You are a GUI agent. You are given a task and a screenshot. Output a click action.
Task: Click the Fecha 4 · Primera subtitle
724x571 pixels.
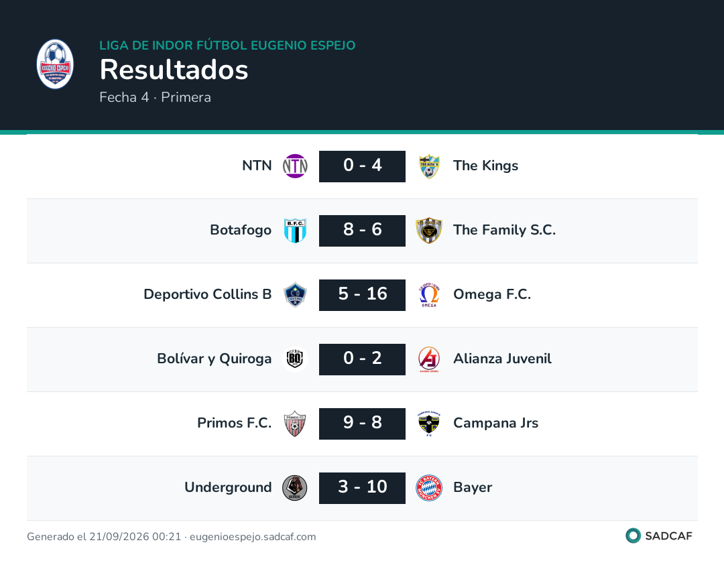coord(155,97)
